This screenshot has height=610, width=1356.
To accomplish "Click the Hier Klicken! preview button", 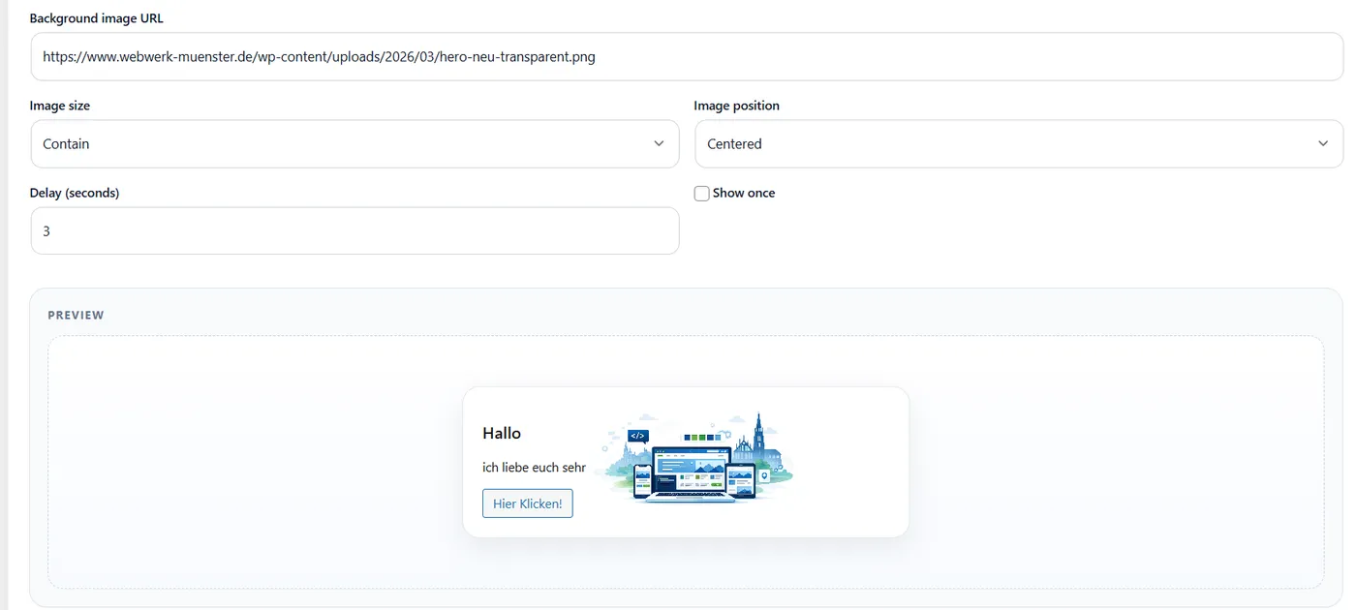I will 528,503.
